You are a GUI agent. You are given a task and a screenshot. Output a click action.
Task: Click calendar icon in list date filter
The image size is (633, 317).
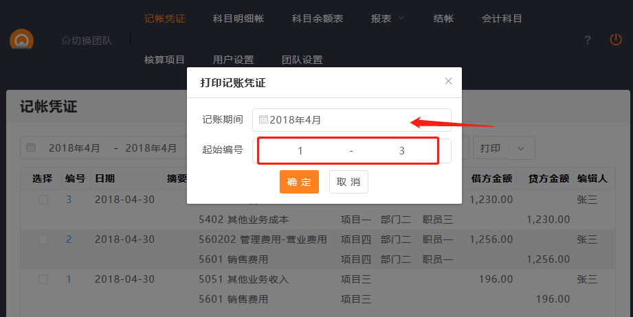31,148
